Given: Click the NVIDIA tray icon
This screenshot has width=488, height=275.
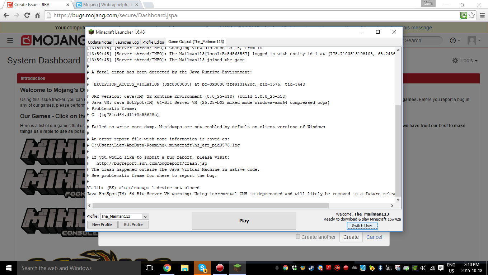Looking at the screenshot, I should click(x=415, y=268).
